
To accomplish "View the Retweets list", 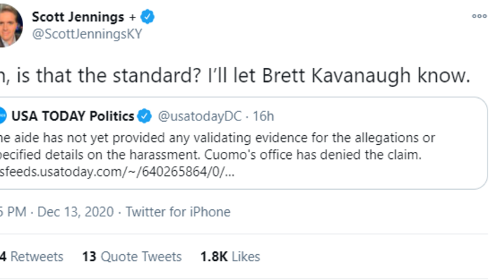I will (34, 257).
